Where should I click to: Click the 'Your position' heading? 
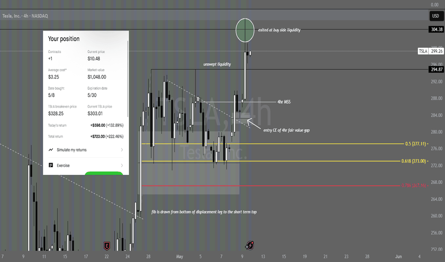point(64,39)
